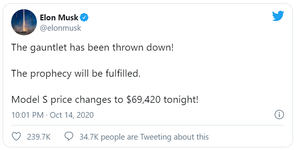Select the Oct 14, 2020 date

[x=72, y=115]
